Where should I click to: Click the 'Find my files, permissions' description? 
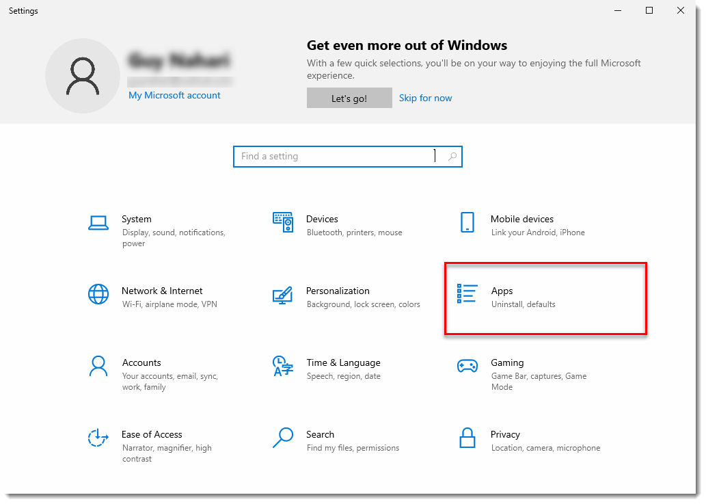point(353,448)
